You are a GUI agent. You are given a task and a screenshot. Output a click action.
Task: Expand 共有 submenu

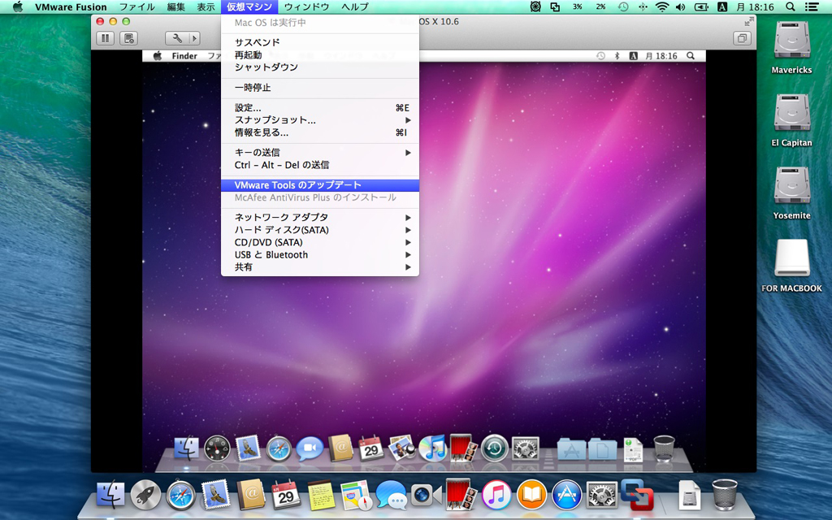[320, 266]
